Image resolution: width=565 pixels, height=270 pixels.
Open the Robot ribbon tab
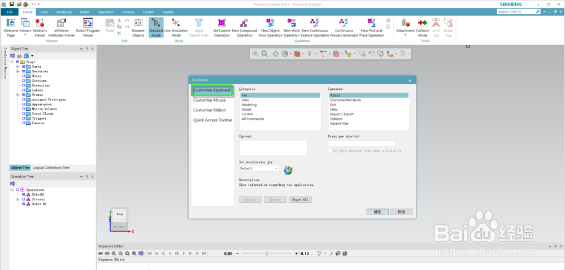85,12
